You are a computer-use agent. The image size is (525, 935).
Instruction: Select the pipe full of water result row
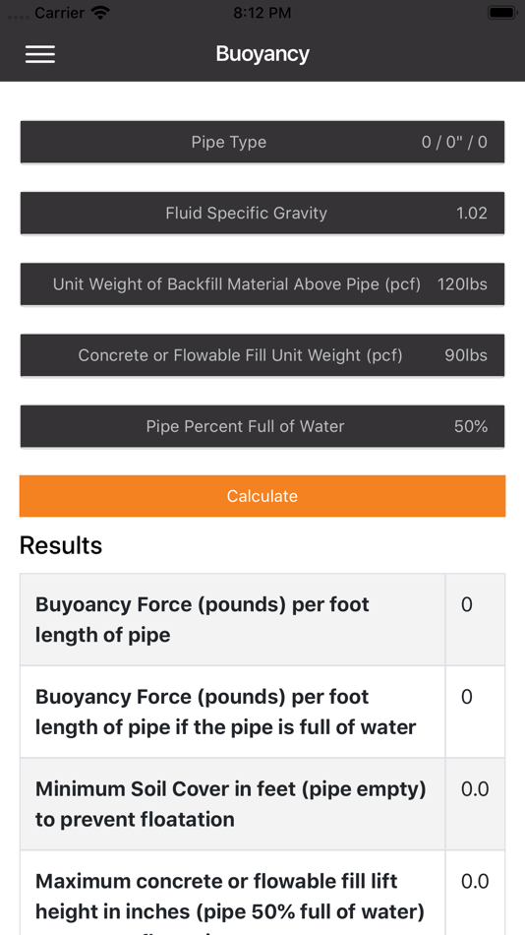pyautogui.click(x=262, y=712)
